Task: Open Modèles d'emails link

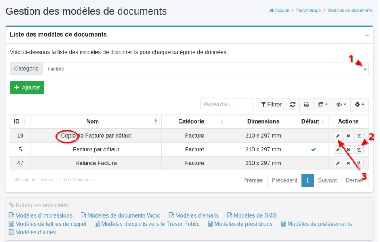Action: click(x=194, y=215)
